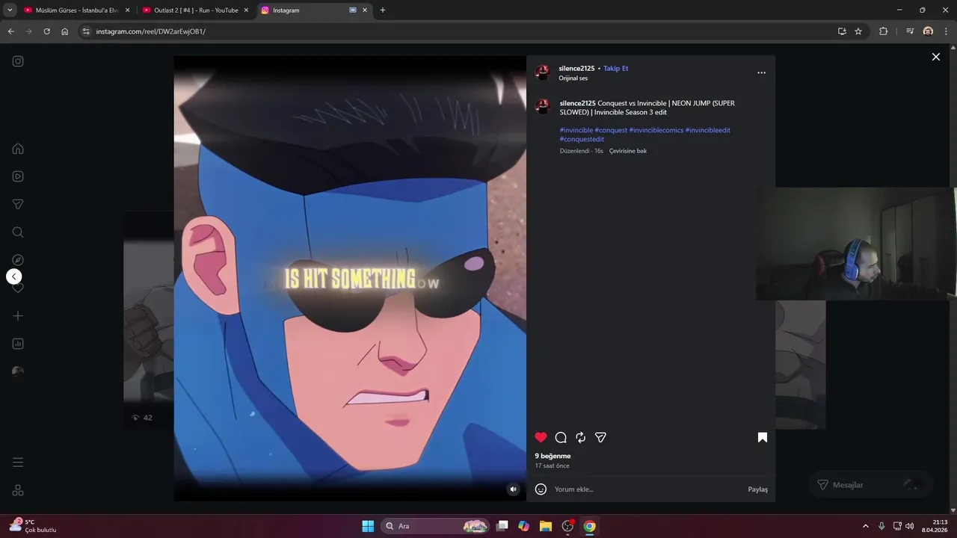Switch to the Outlast 2 YouTube tab

click(x=196, y=10)
